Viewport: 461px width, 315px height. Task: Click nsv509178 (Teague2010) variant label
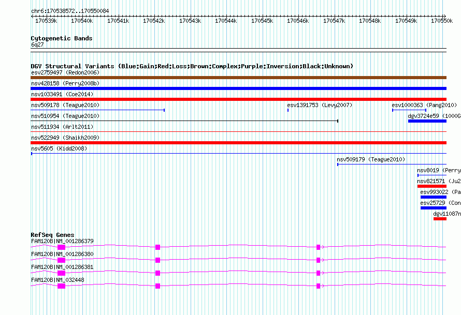(x=65, y=105)
